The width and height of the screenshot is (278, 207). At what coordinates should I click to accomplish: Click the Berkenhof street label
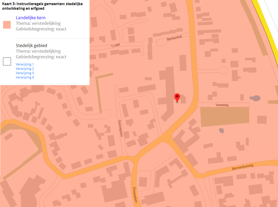click(x=174, y=38)
